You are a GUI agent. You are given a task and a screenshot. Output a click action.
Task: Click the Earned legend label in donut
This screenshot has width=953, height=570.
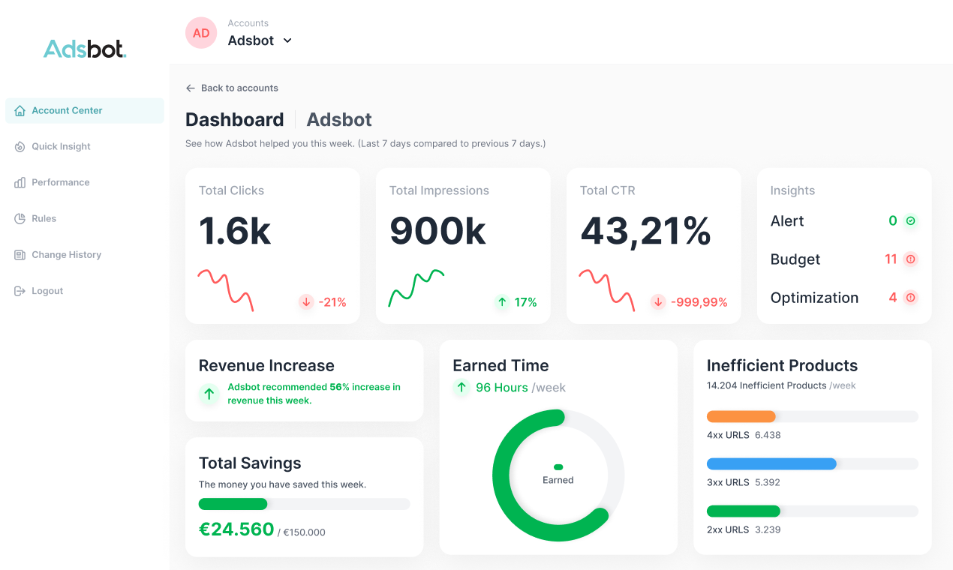tap(558, 480)
